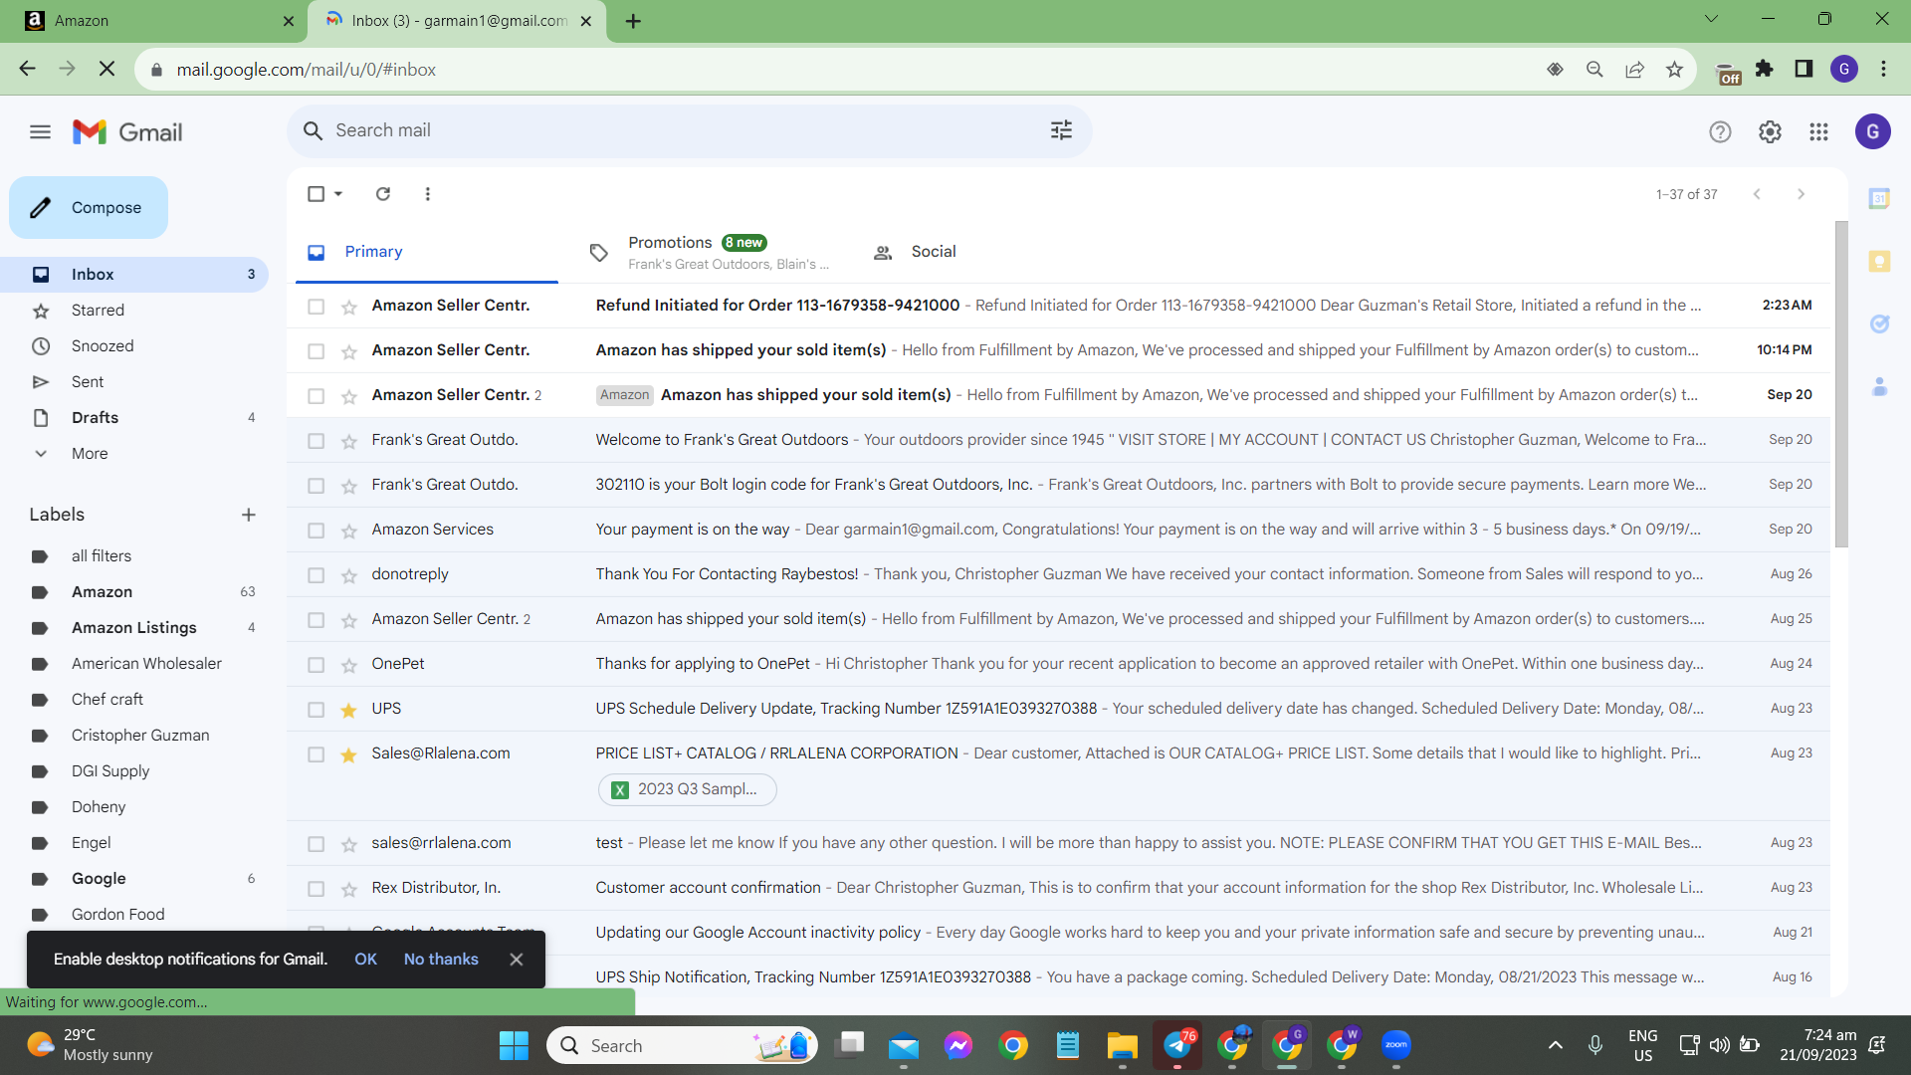
Task: Create new label plus icon
Action: (x=249, y=515)
